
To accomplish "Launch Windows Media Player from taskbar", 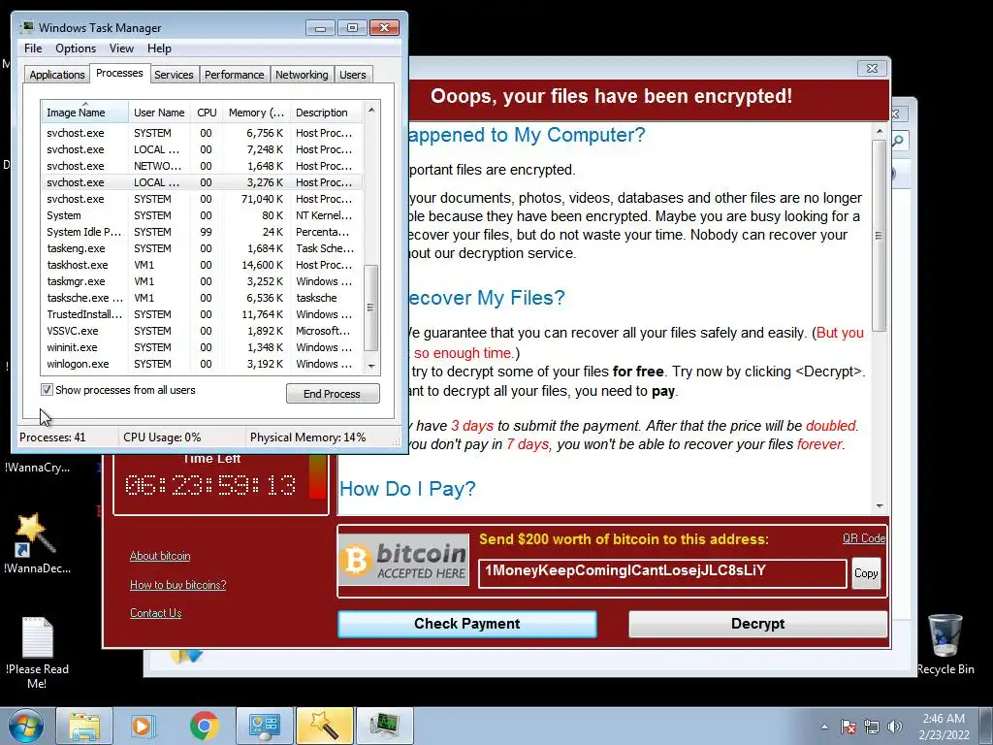I will tap(142, 726).
